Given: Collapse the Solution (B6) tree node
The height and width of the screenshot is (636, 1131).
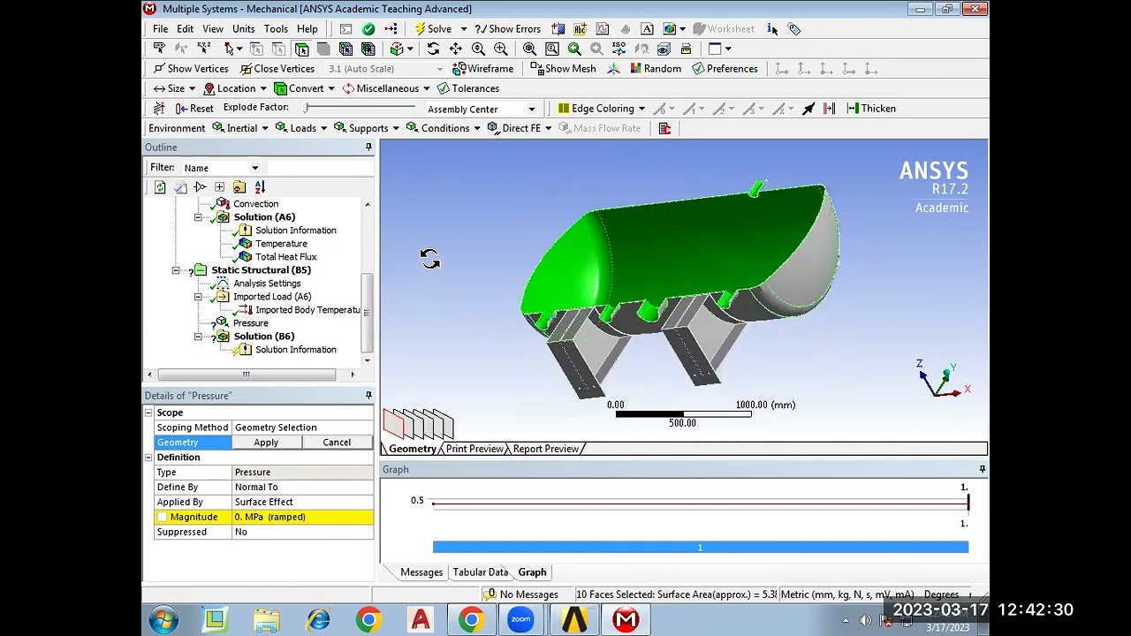Looking at the screenshot, I should click(x=198, y=337).
